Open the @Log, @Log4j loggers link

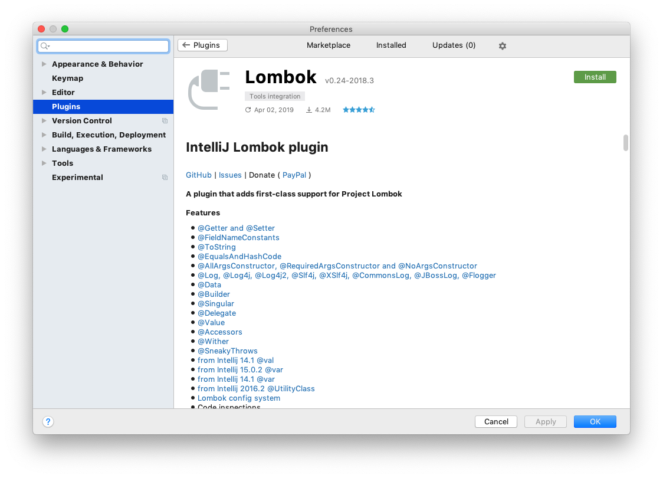click(x=347, y=276)
